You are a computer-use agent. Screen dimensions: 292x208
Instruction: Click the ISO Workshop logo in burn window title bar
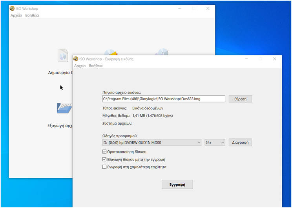[76, 59]
